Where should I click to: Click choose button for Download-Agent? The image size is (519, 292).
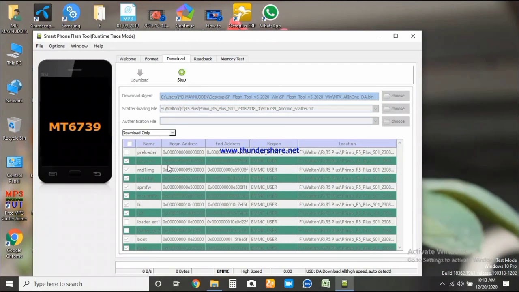tap(395, 96)
